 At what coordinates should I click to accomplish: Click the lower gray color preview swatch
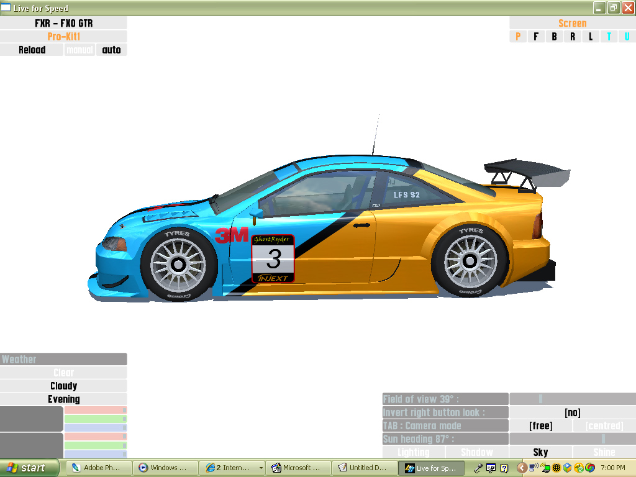pos(32,445)
